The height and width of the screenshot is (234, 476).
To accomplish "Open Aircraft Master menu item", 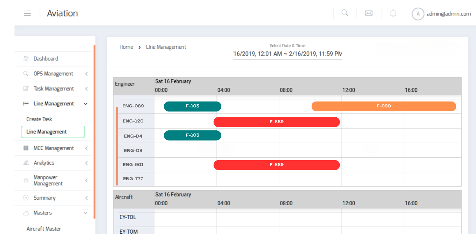I will click(44, 229).
